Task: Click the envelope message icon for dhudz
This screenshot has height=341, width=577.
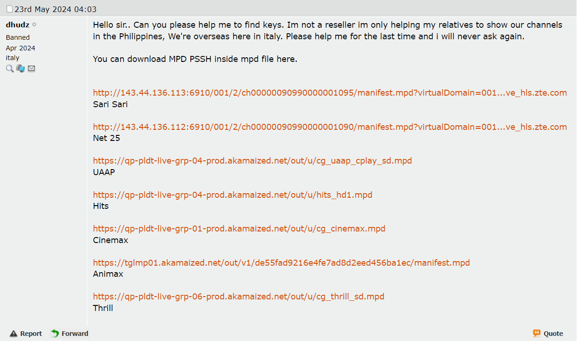Action: 31,68
